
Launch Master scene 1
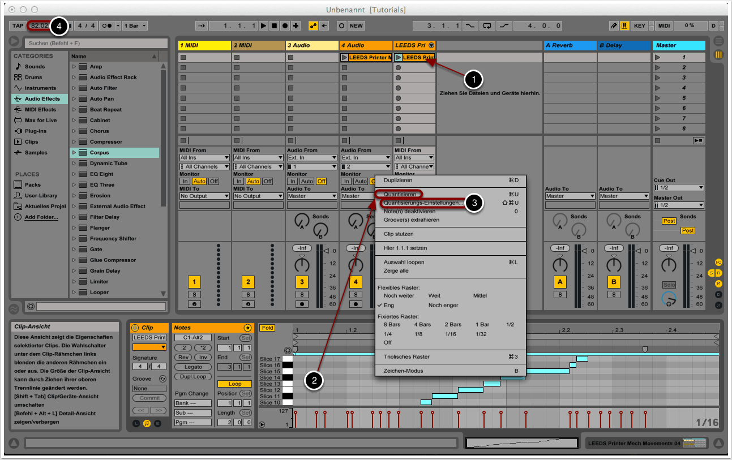point(658,58)
